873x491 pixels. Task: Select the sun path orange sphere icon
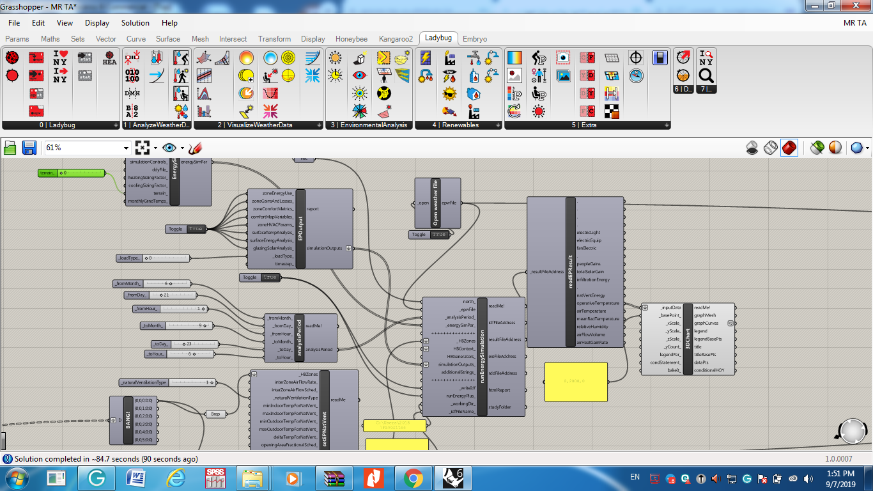[x=246, y=58]
